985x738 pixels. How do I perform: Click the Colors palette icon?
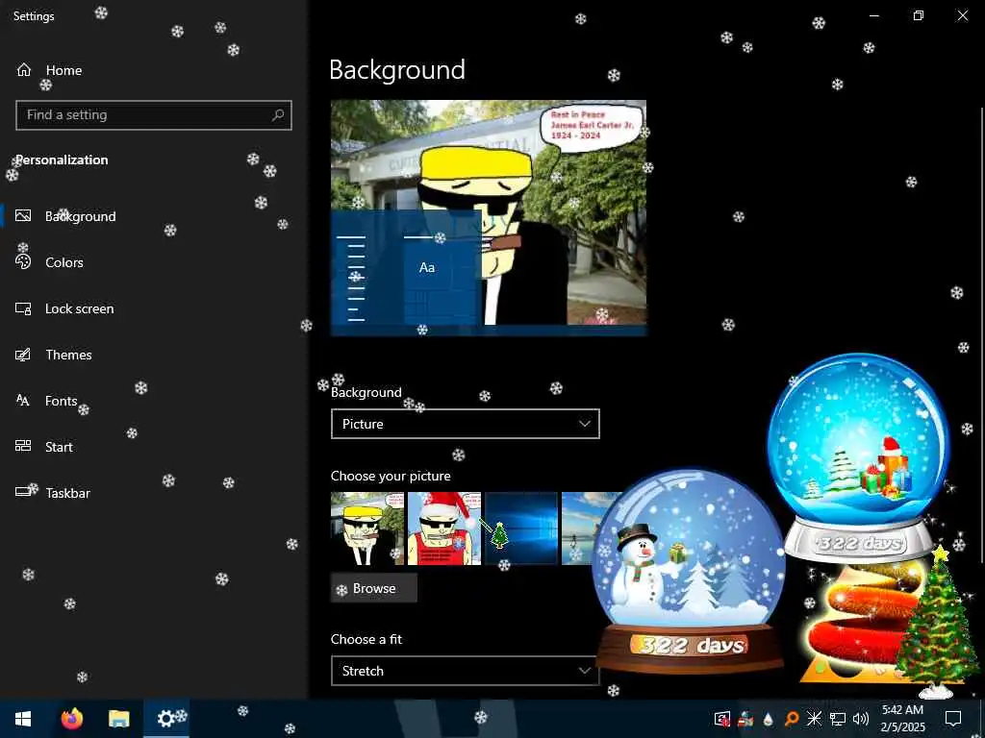pos(23,262)
